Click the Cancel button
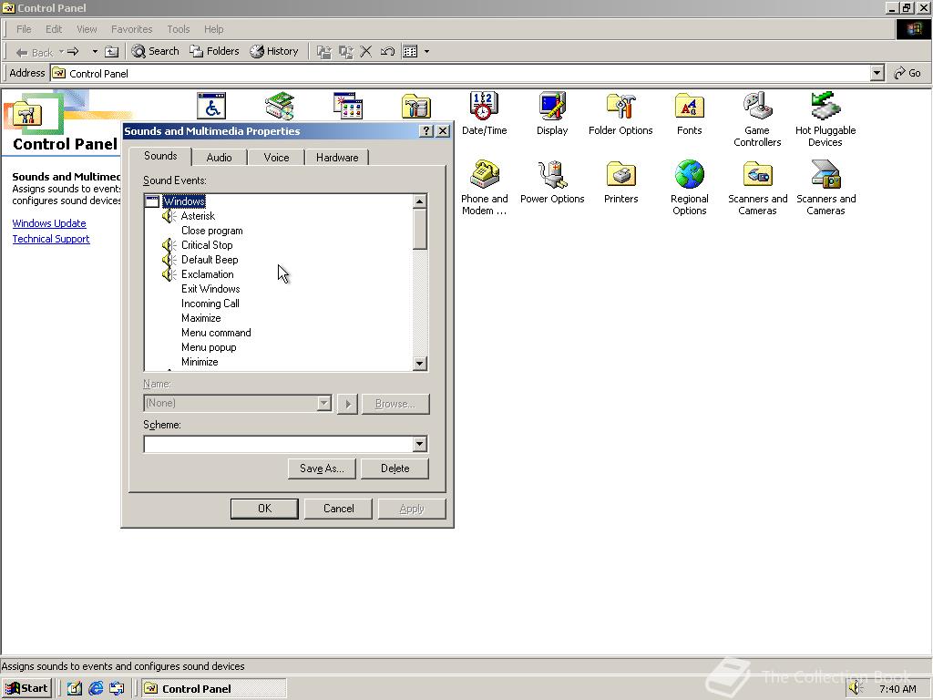 (x=338, y=509)
